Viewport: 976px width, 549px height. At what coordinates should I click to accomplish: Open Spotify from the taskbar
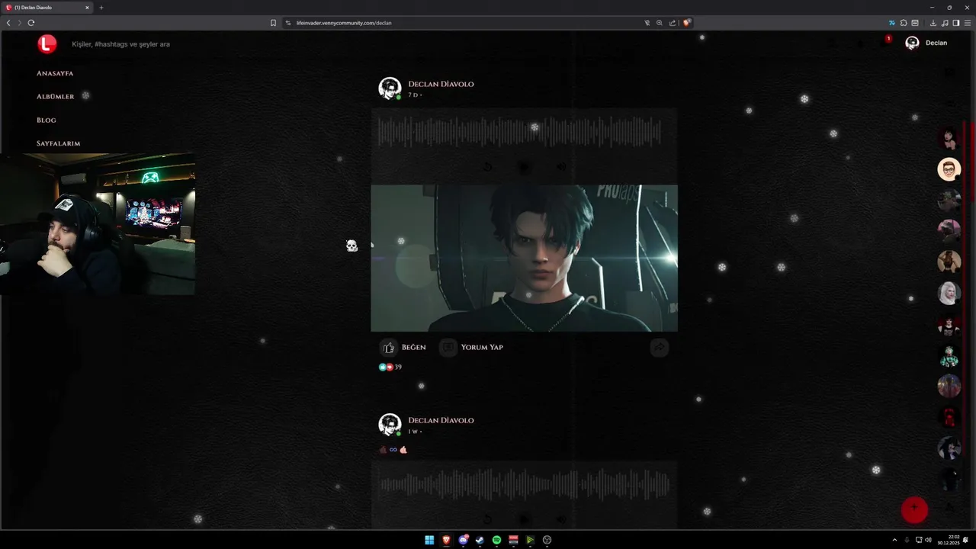[x=496, y=540]
